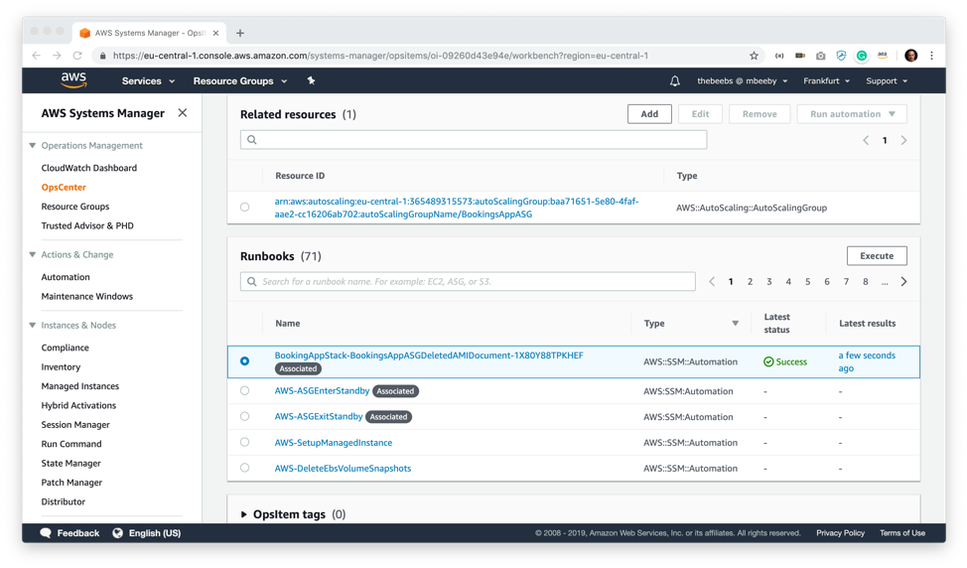Click the browser address bar URL
The height and width of the screenshot is (568, 967).
[380, 56]
